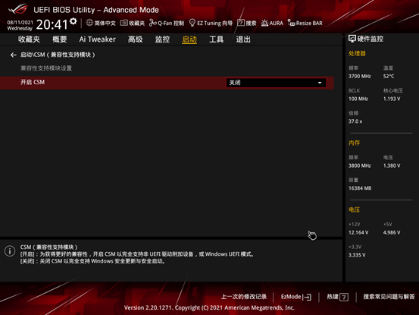Open the 关闭 value combo box
This screenshot has height=315, width=419.
[276, 83]
